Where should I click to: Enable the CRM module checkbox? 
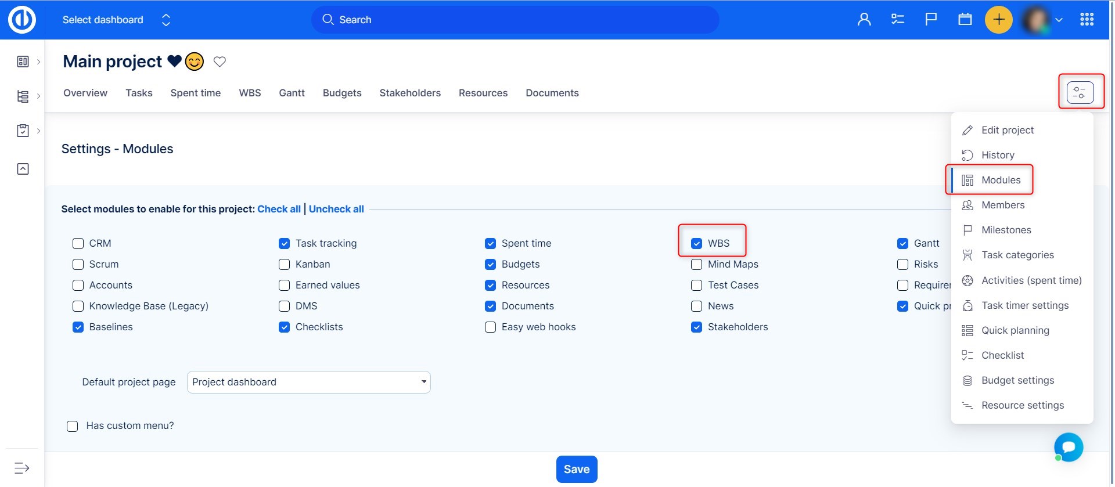78,243
